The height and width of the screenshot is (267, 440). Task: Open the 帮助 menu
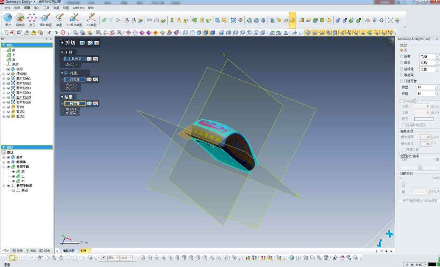pyautogui.click(x=91, y=8)
